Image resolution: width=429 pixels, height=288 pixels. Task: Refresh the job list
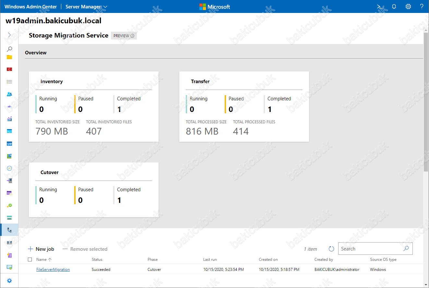[x=331, y=249]
